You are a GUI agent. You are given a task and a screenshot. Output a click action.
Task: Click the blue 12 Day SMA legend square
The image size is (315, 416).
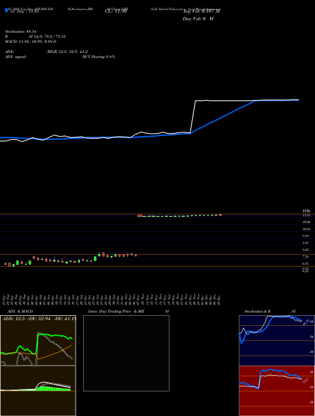pos(6,10)
